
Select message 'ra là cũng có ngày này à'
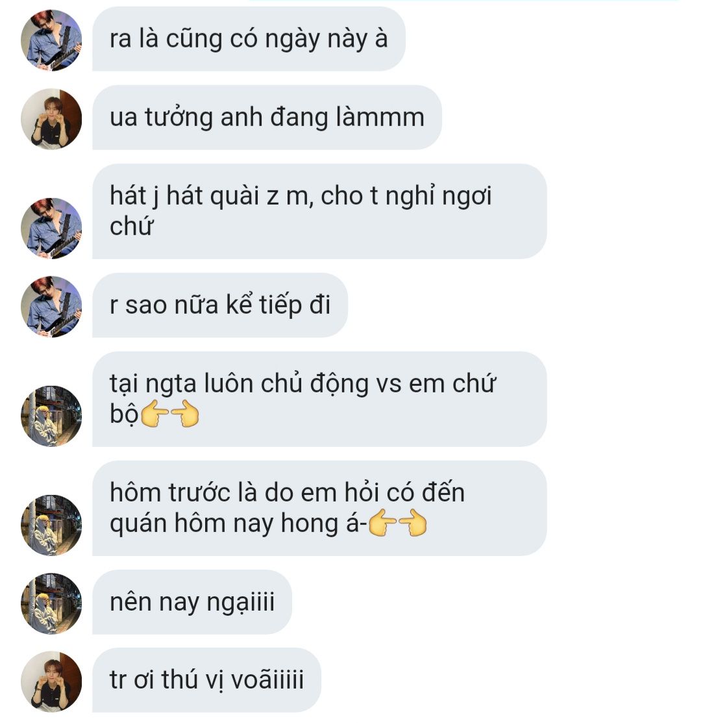click(x=249, y=39)
